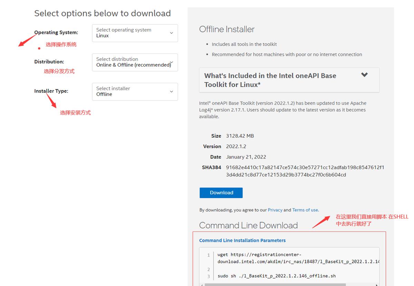Click the chevron on the installer selector
Viewport: 414px width, 286px height.
click(x=171, y=91)
